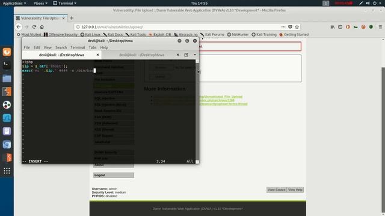Open Aircrack-ng bookmark

tap(186, 35)
